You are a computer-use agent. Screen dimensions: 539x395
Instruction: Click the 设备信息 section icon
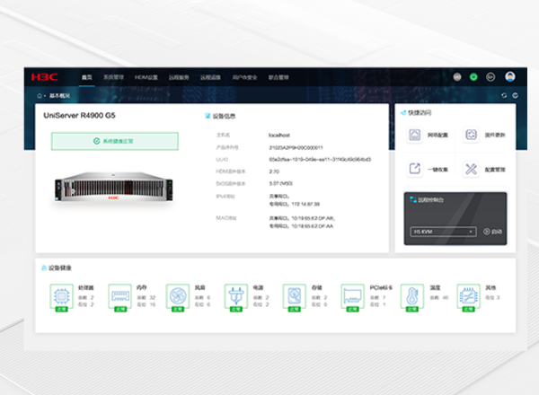pyautogui.click(x=208, y=116)
